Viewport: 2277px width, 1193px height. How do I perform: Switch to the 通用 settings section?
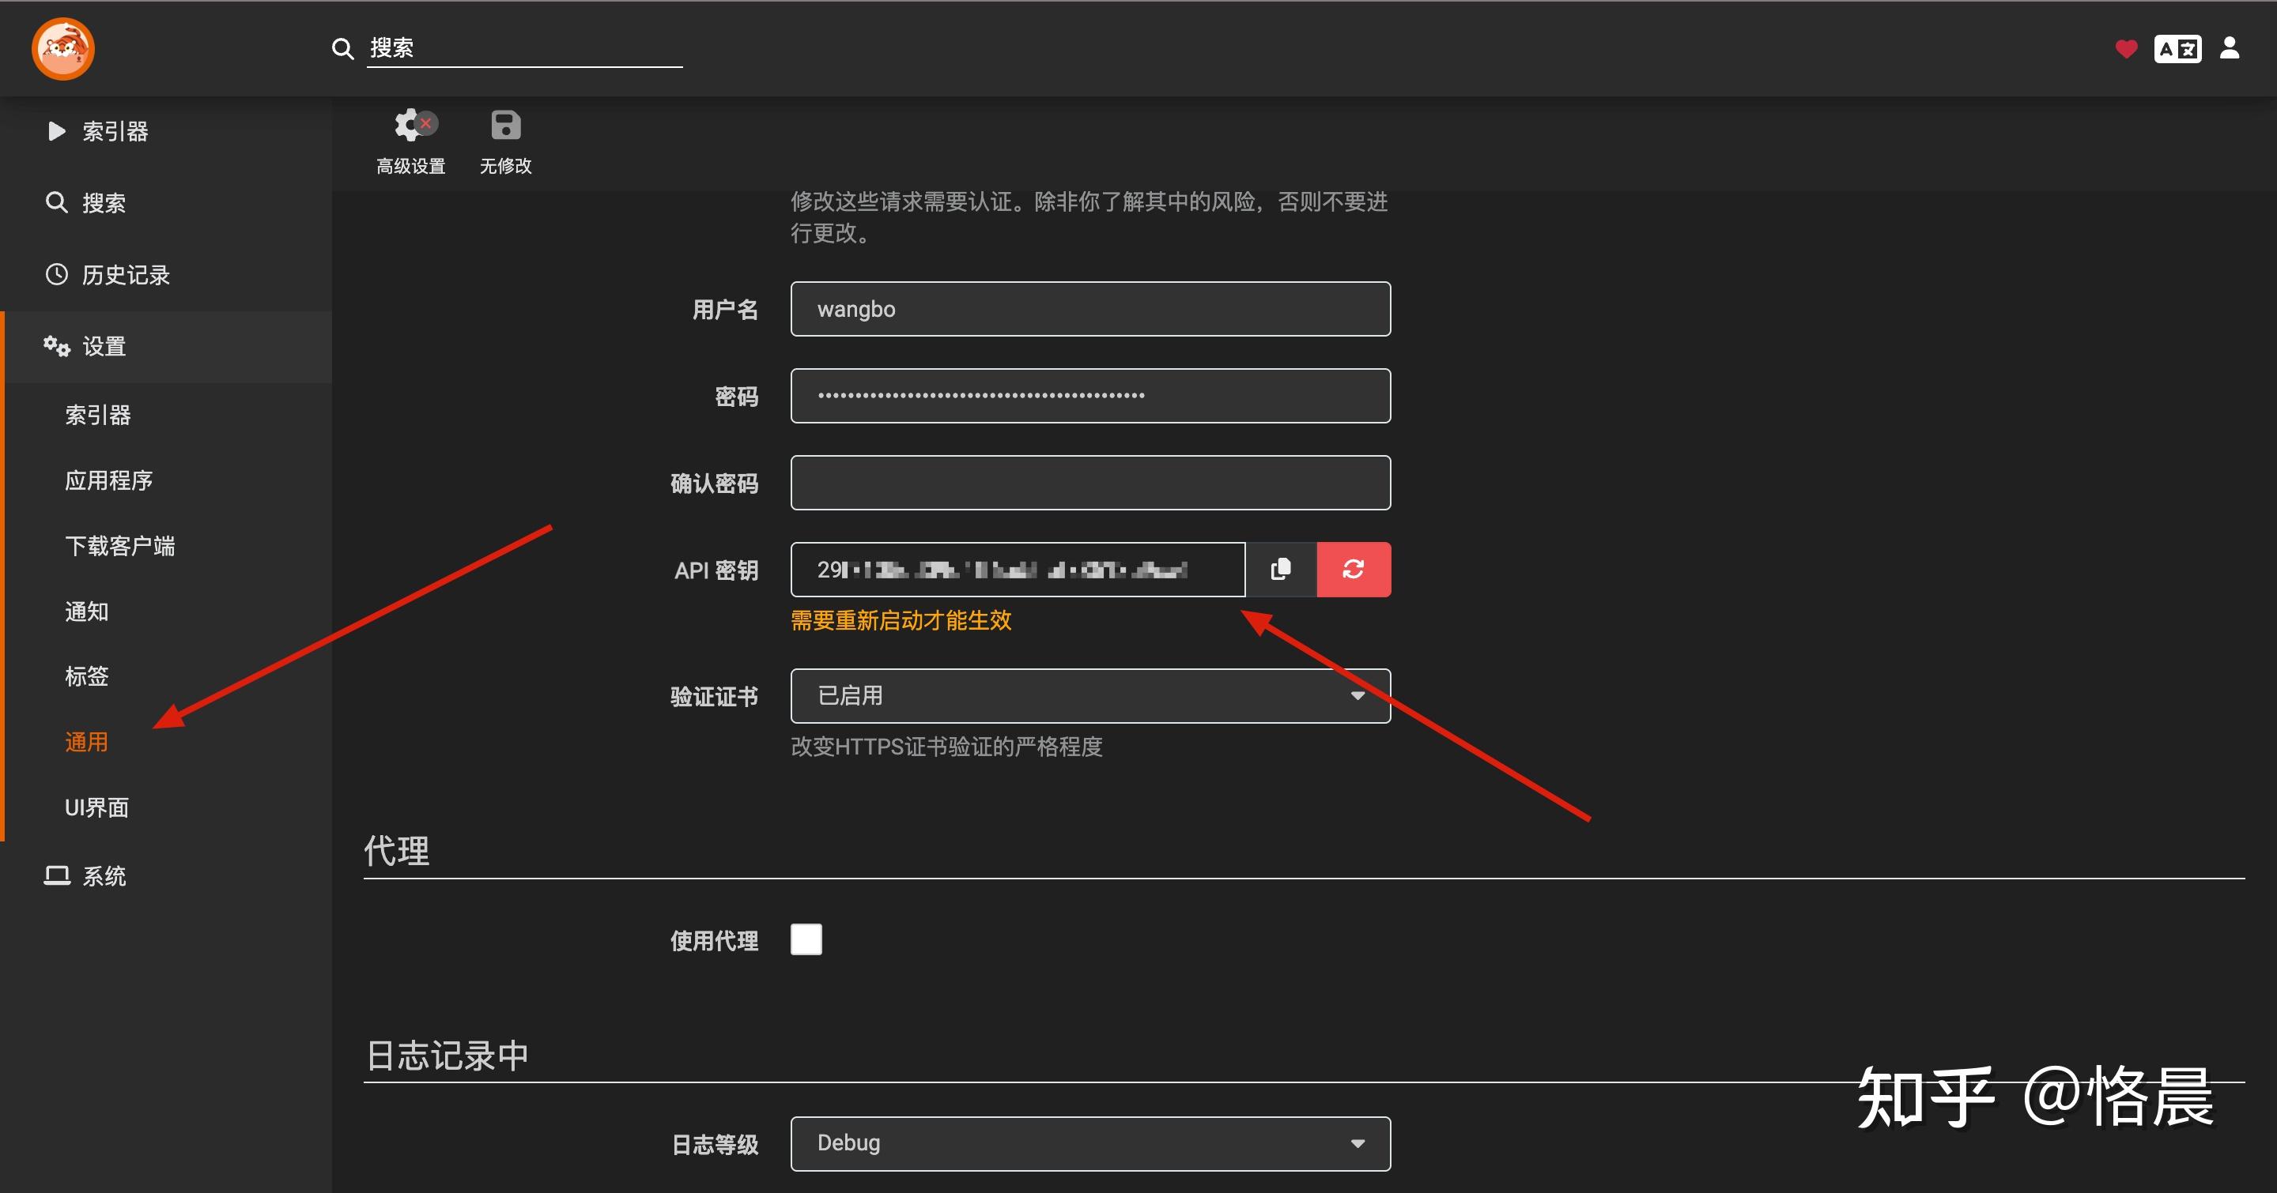pyautogui.click(x=87, y=742)
